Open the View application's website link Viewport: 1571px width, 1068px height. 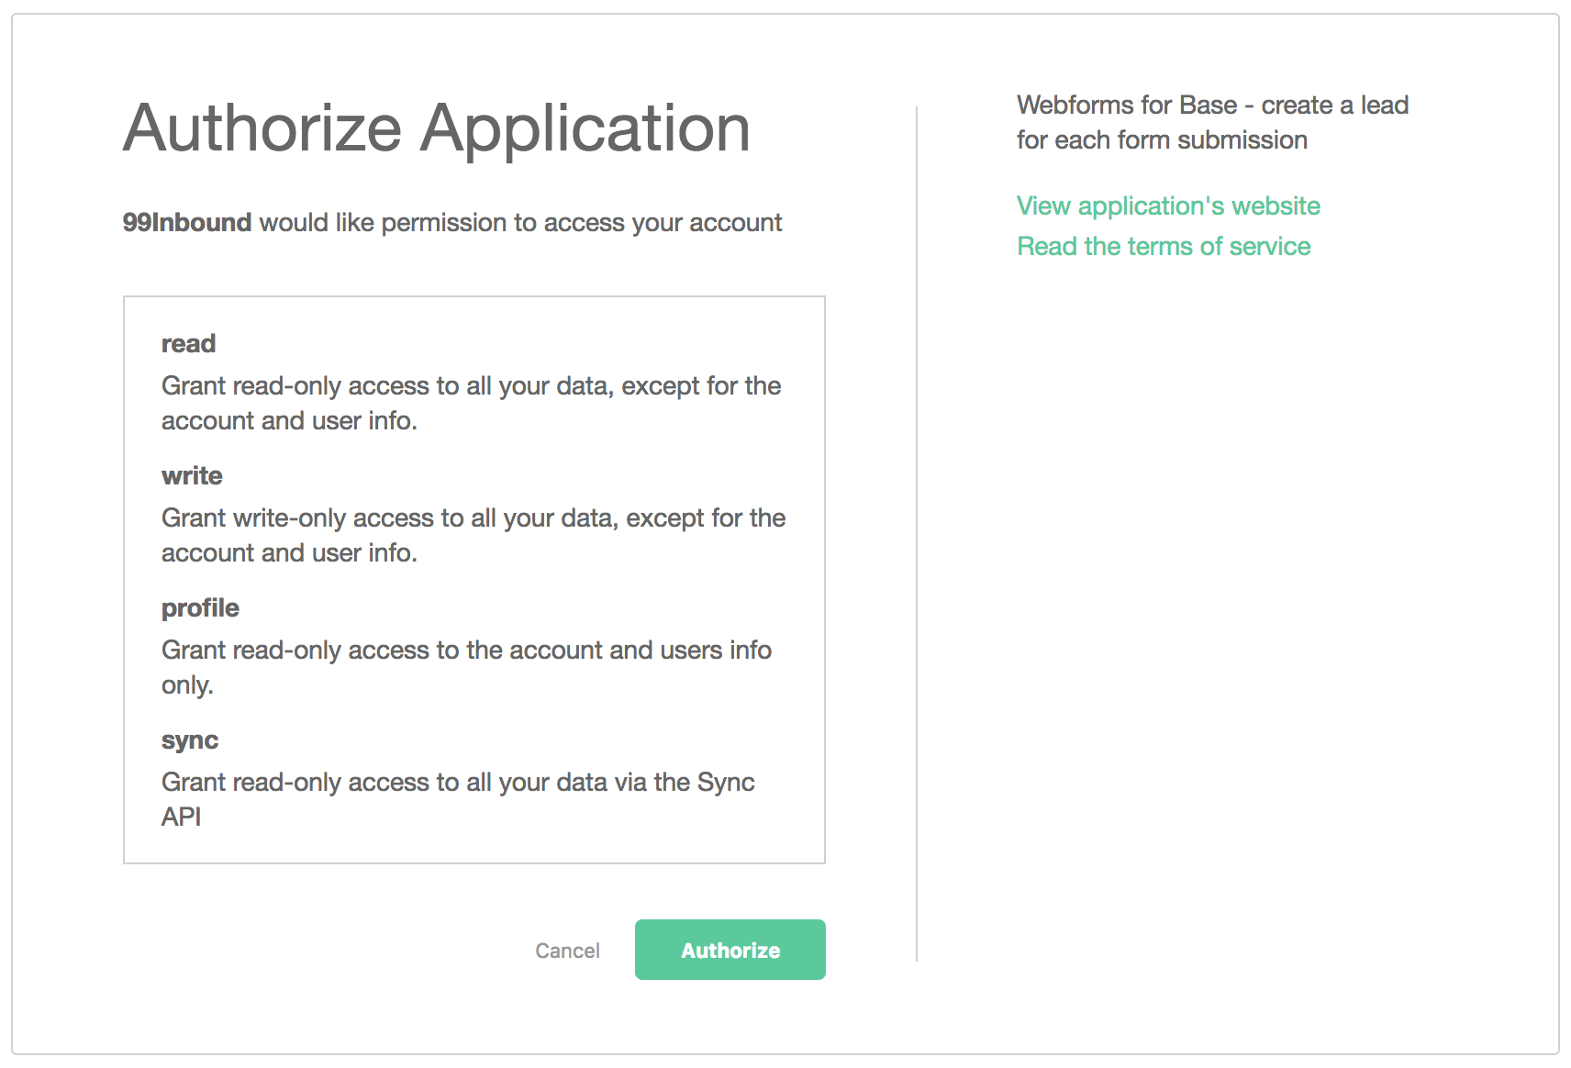[1168, 206]
